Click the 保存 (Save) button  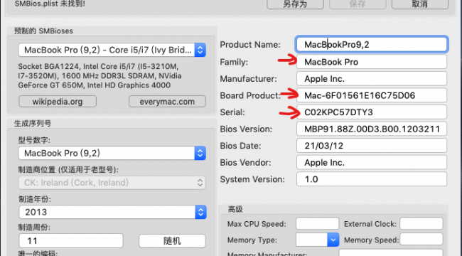(358, 4)
